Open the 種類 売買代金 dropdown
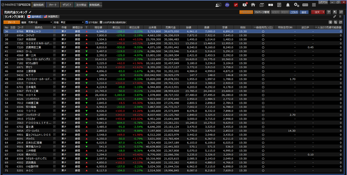The height and width of the screenshot is (175, 347). pos(40,22)
